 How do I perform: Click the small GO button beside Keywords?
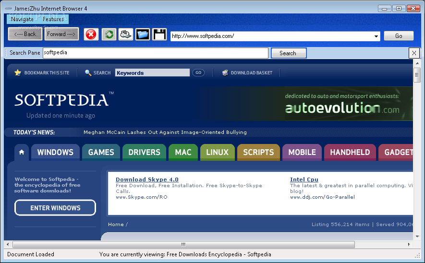click(198, 72)
